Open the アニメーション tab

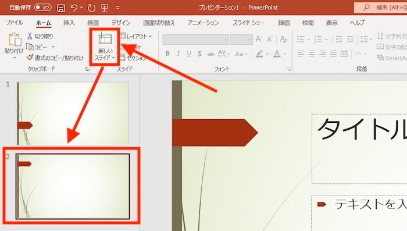203,23
